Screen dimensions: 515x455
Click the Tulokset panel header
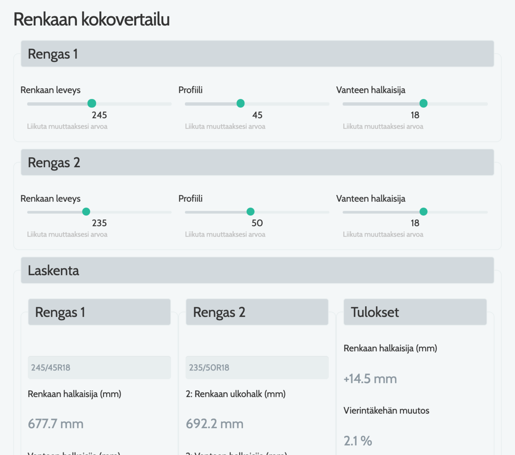tap(415, 312)
